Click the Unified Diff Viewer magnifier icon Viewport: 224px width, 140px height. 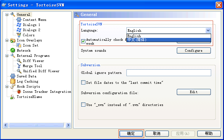pyautogui.click(x=19, y=71)
